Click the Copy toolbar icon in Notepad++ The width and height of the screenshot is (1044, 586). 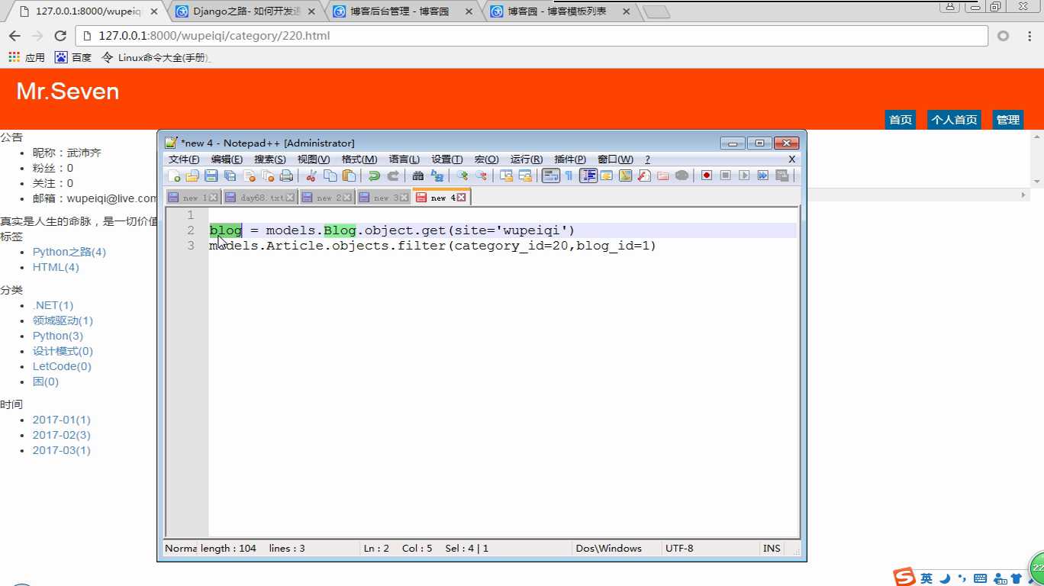pyautogui.click(x=330, y=175)
